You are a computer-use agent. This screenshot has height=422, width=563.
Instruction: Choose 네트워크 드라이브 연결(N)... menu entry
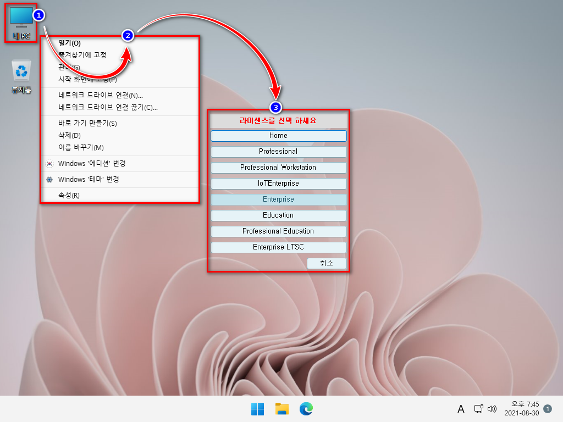[x=120, y=95]
